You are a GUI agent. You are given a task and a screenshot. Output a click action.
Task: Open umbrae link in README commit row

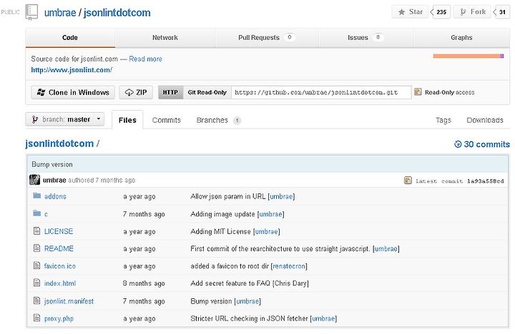click(x=386, y=249)
